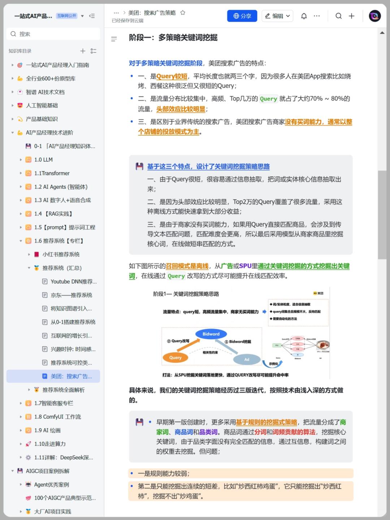Open the 京东——推荐系统 document
The width and height of the screenshot is (390, 520).
(71, 295)
